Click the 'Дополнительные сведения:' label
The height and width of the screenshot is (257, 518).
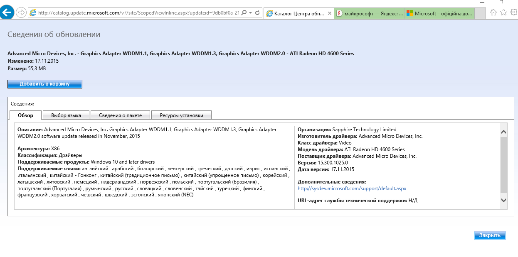point(332,182)
